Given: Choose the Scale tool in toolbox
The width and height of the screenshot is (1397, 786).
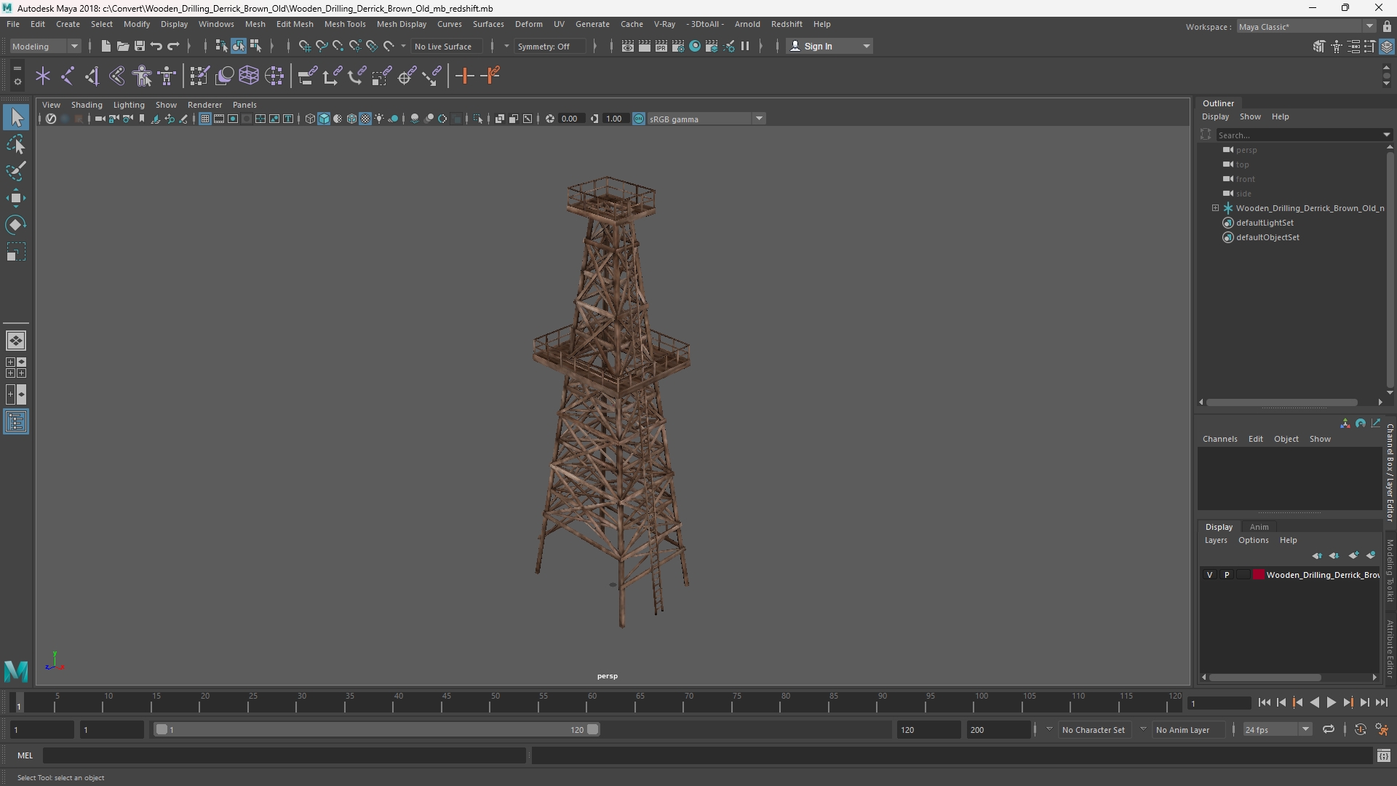Looking at the screenshot, I should click(x=16, y=252).
